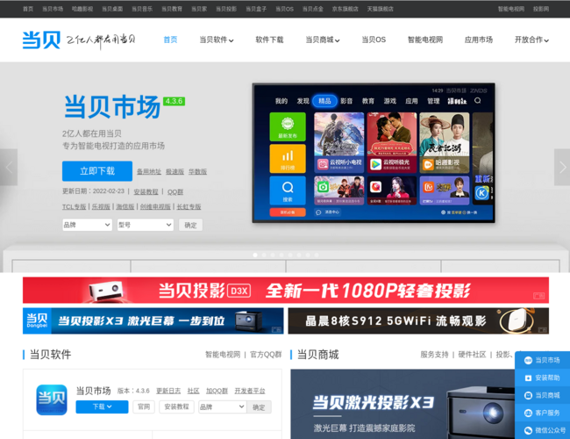The width and height of the screenshot is (570, 439).
Task: Open the blue 下载 dropdown button
Action: 102,407
